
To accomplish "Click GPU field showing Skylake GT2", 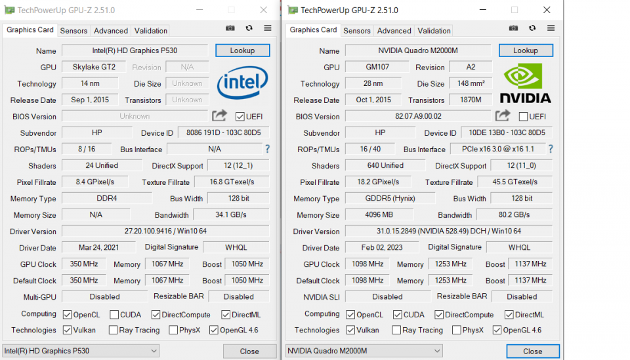I will 94,67.
